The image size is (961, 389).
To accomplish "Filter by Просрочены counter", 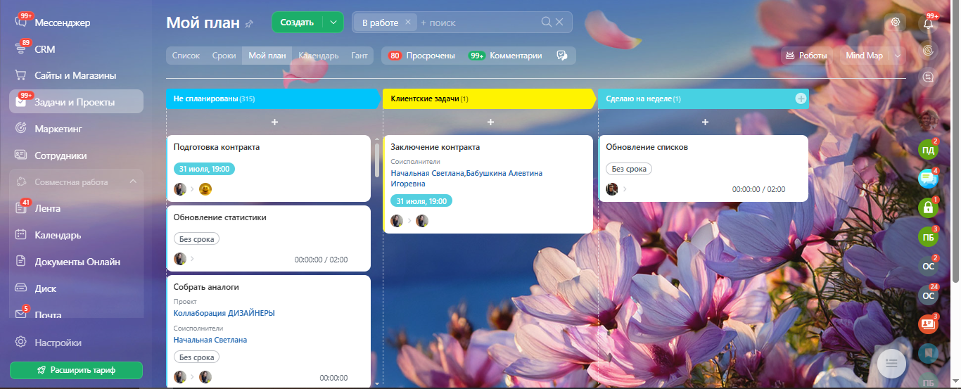I will point(421,56).
